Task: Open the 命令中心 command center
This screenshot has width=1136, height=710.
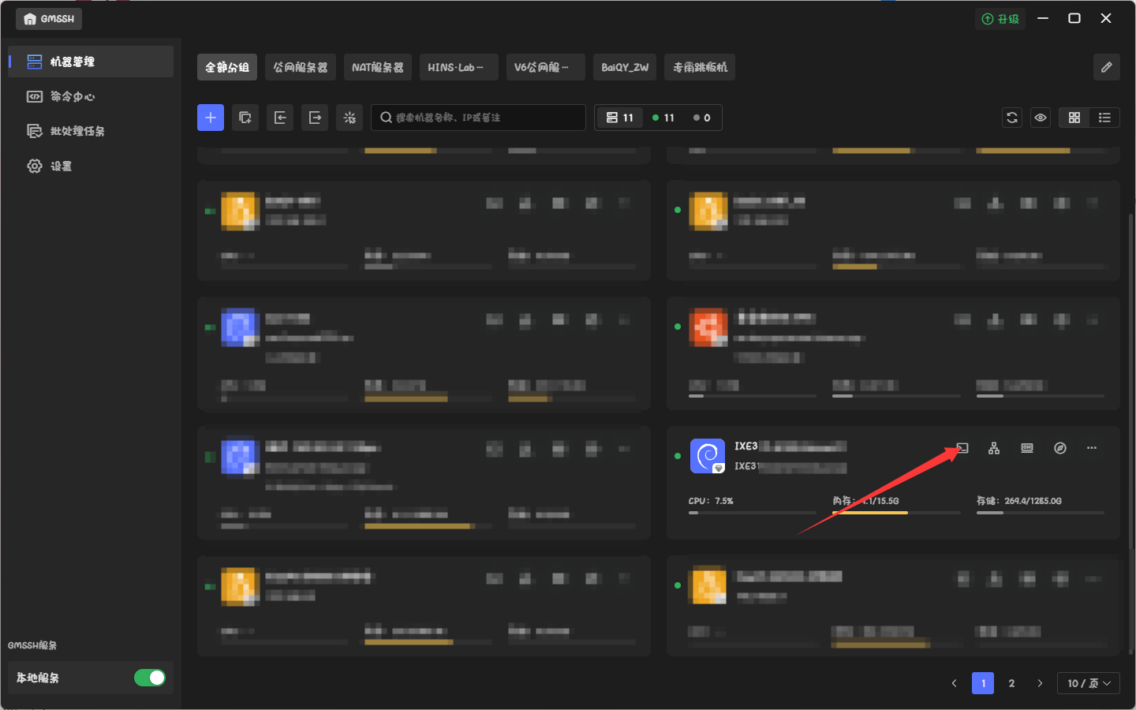Action: 91,96
